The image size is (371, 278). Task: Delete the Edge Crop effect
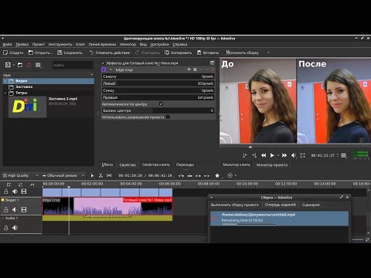tap(213, 69)
